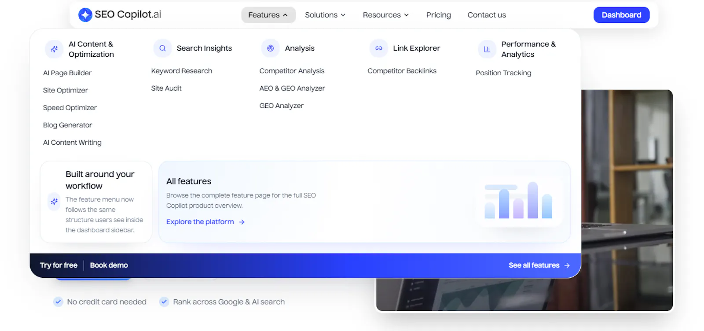This screenshot has height=331, width=704.
Task: Click the Dashboard button
Action: click(x=621, y=15)
